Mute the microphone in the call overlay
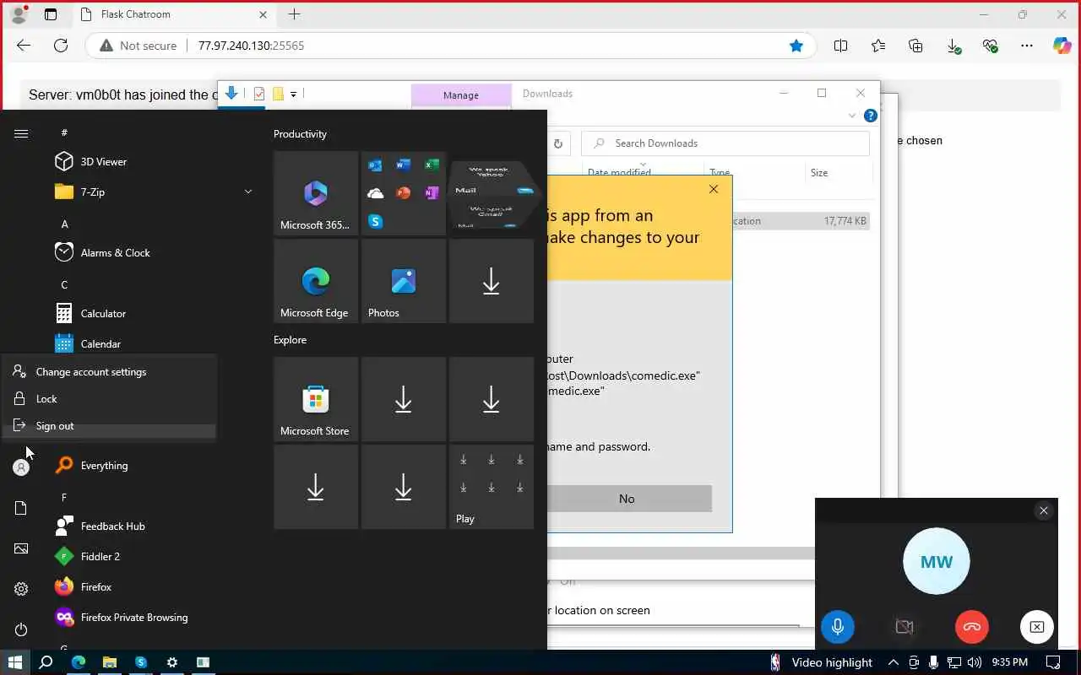This screenshot has width=1081, height=675. (838, 627)
